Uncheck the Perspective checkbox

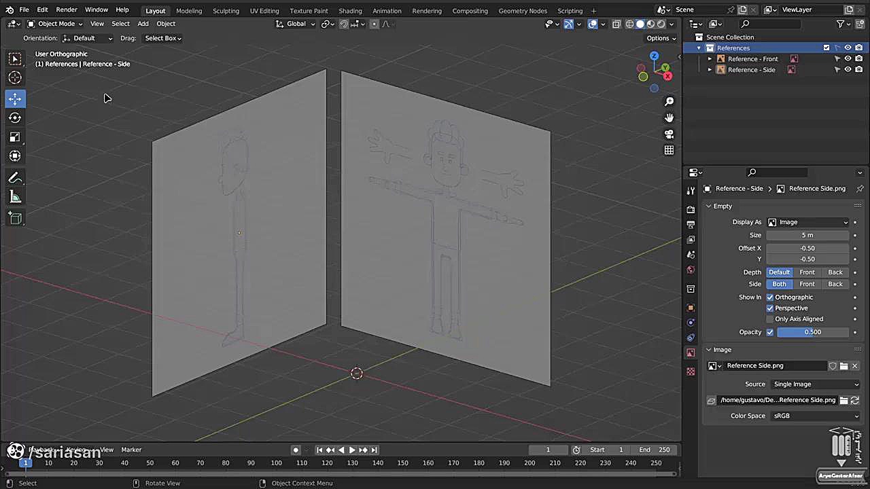click(770, 308)
